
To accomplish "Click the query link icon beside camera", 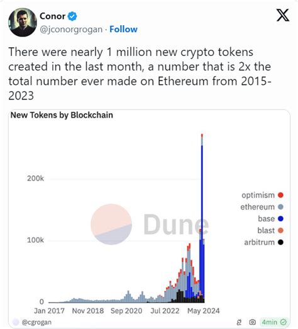I will click(x=239, y=322).
